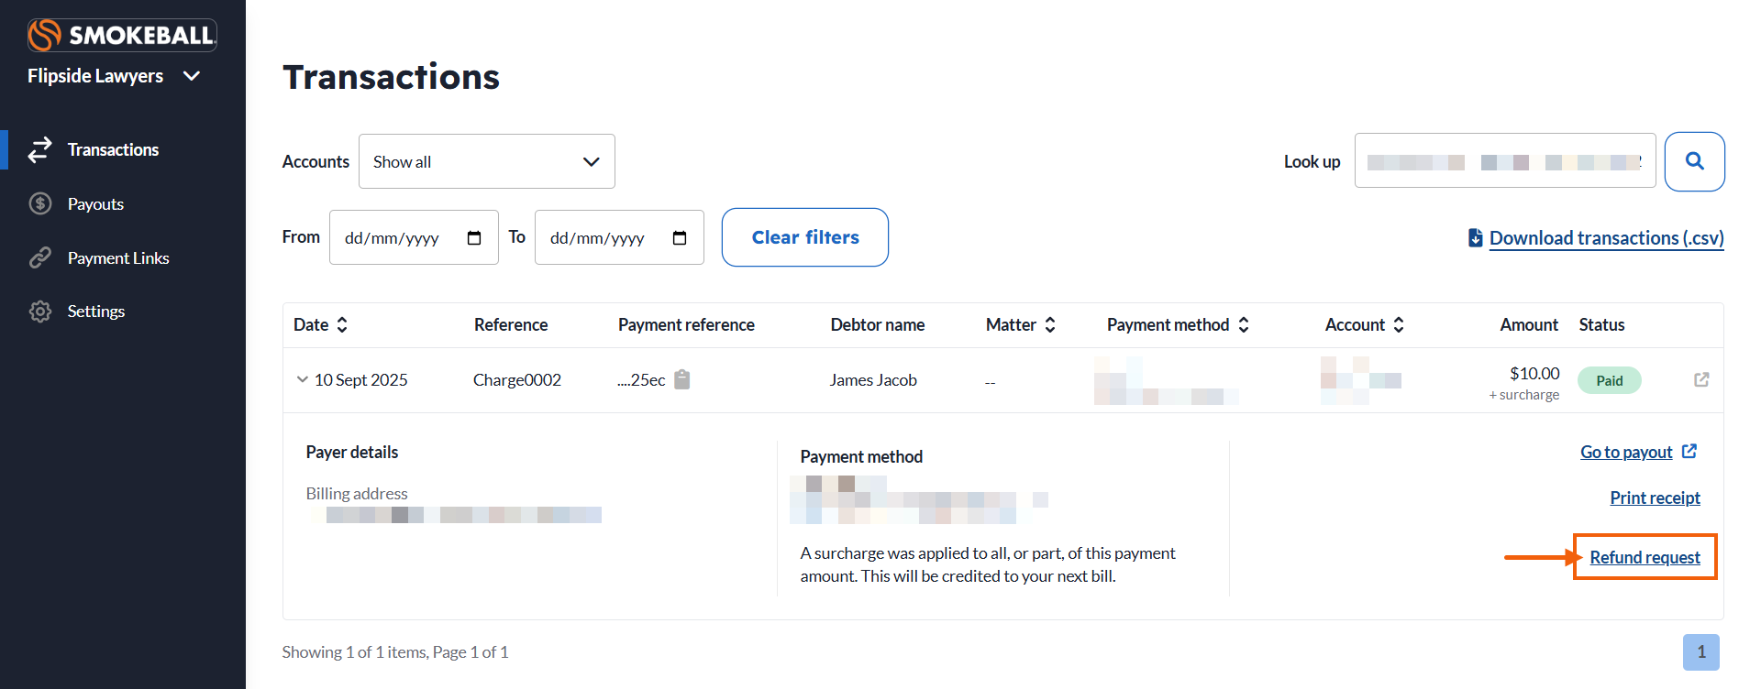Screen dimensions: 1761x689
Task: Open the Accounts Show all dropdown
Action: tap(486, 161)
